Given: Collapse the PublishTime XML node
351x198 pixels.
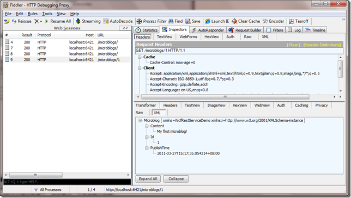Looking at the screenshot, I should [x=147, y=148].
